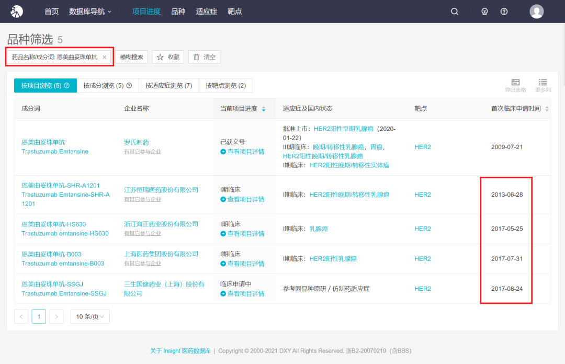Click the help icon beside 按项目浏览
Screen dimensions: 565x364
pos(66,85)
